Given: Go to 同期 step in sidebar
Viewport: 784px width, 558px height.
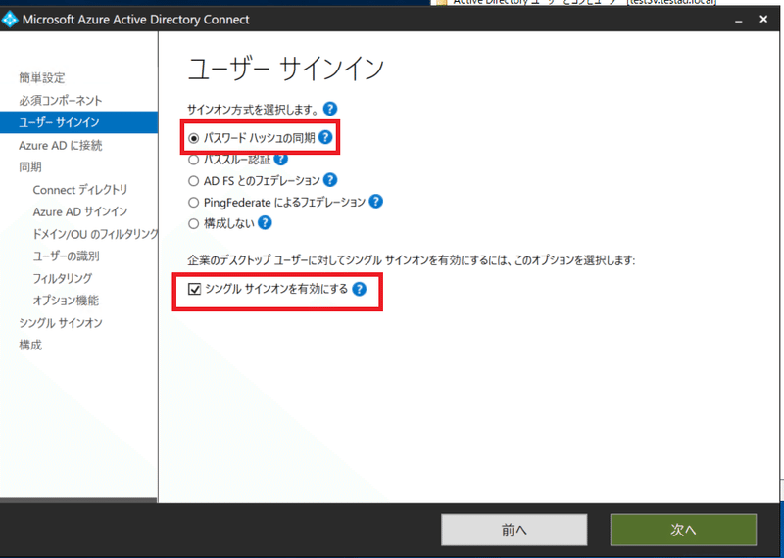Looking at the screenshot, I should pyautogui.click(x=30, y=166).
